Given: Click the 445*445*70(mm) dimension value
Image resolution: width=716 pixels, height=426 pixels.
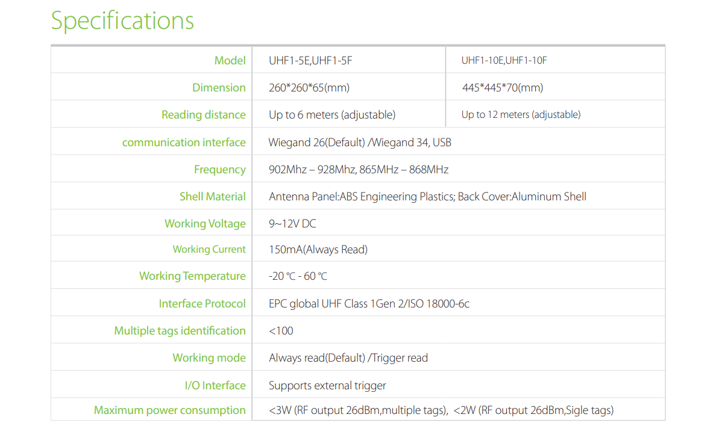Looking at the screenshot, I should pyautogui.click(x=503, y=88).
